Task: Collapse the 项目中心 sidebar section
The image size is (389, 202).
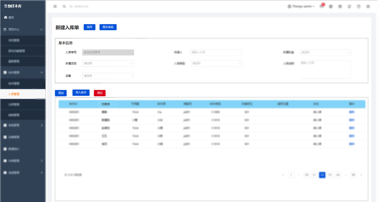Action: [42, 29]
